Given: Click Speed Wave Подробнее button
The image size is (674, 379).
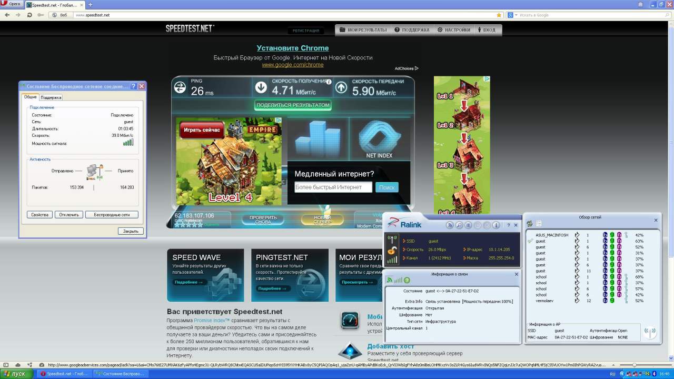Looking at the screenshot, I should (189, 282).
